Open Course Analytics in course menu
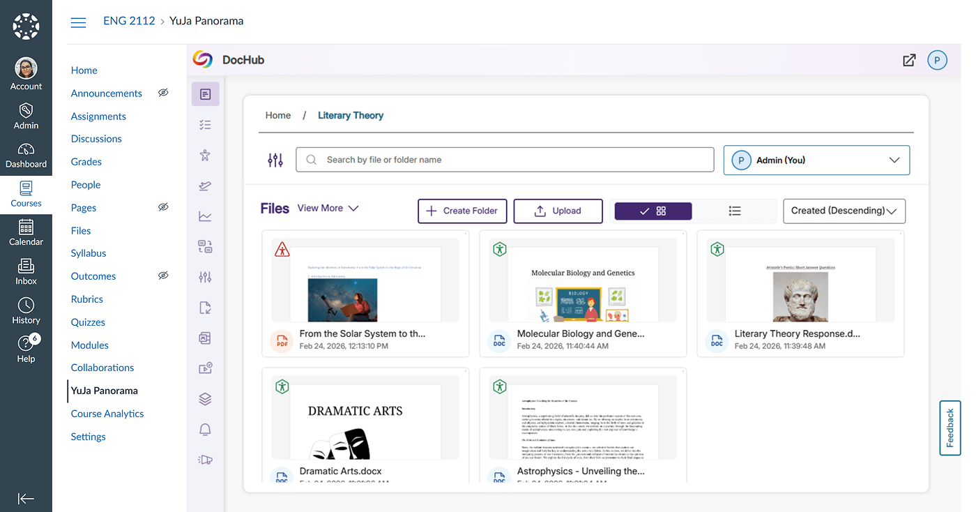The width and height of the screenshot is (976, 512). point(107,414)
